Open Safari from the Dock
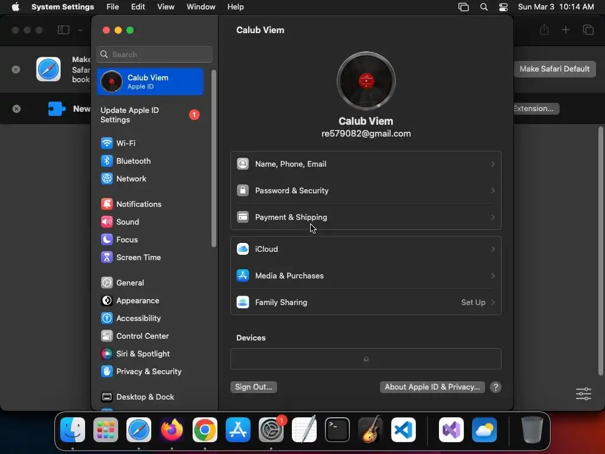The width and height of the screenshot is (605, 454). tap(139, 430)
